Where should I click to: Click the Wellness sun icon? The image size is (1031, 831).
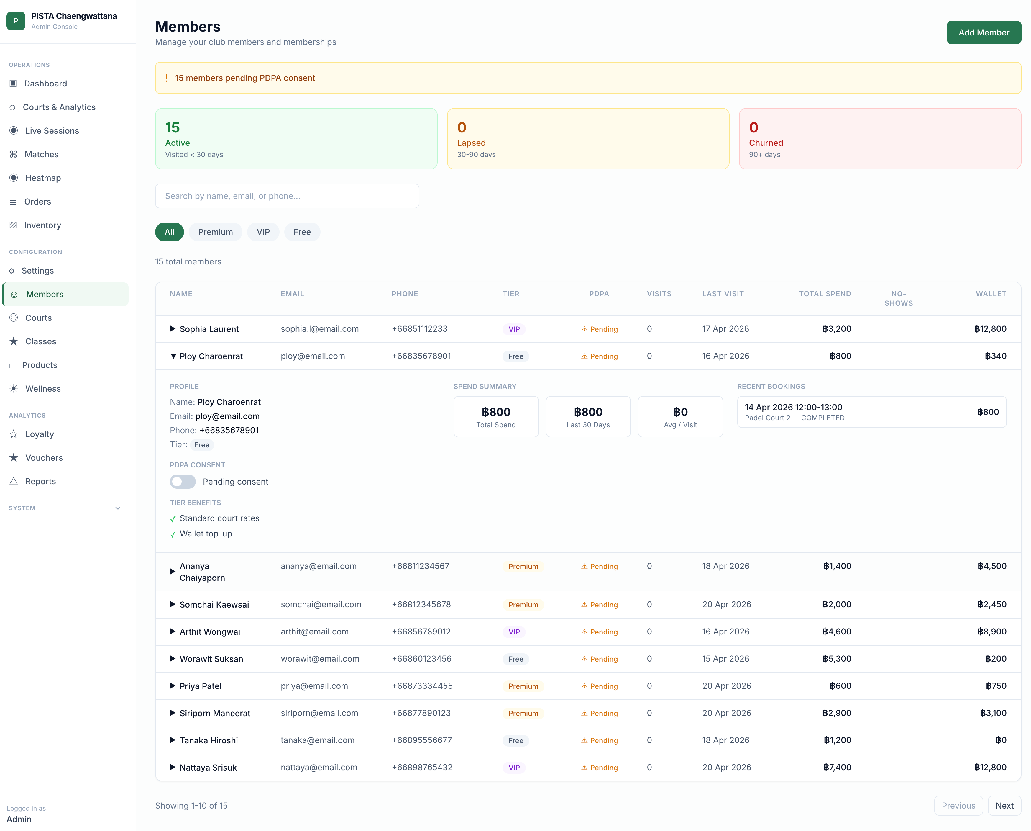point(13,389)
